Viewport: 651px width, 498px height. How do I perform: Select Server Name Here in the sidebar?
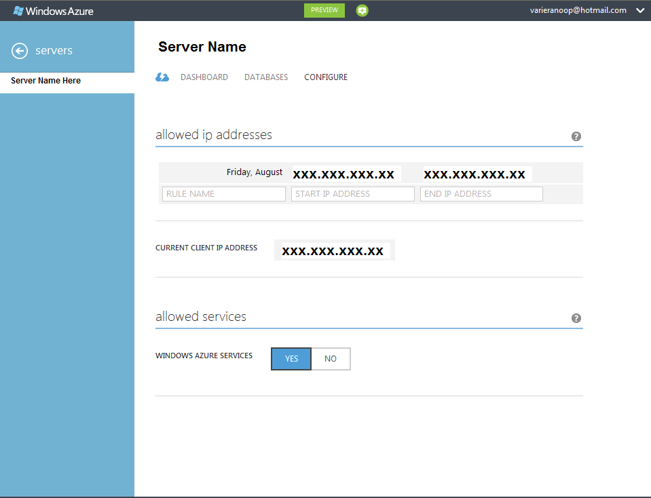45,81
